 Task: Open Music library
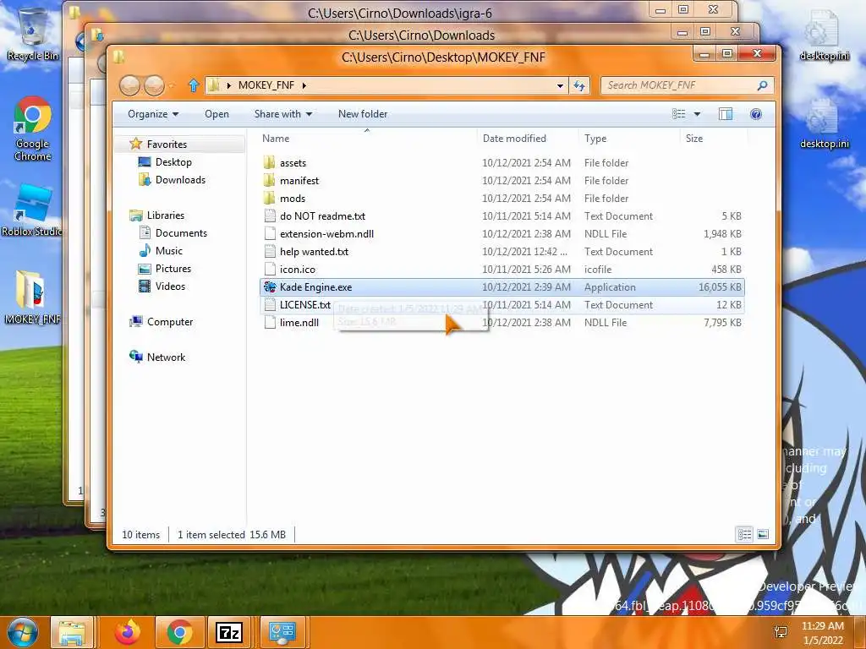point(168,250)
